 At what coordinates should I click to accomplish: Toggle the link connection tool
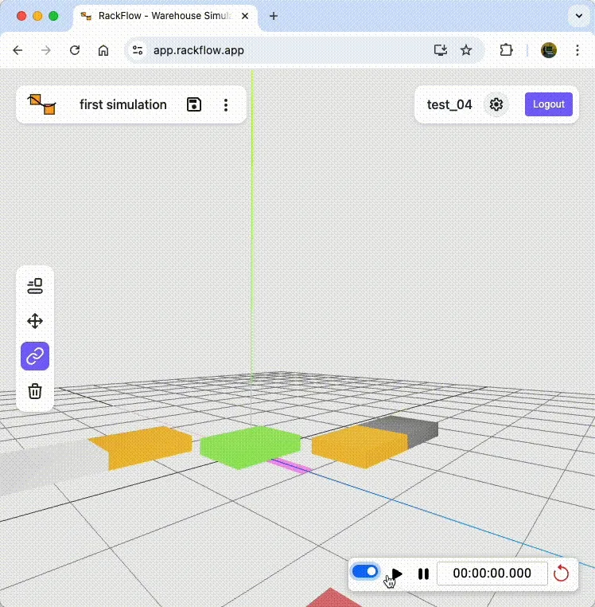(x=35, y=356)
